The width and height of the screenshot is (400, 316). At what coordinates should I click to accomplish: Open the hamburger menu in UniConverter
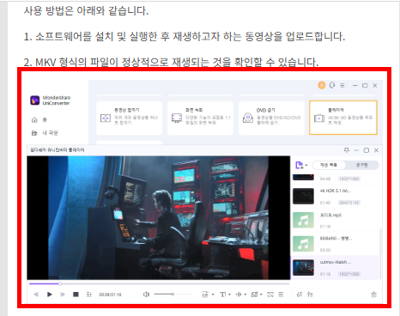point(342,85)
